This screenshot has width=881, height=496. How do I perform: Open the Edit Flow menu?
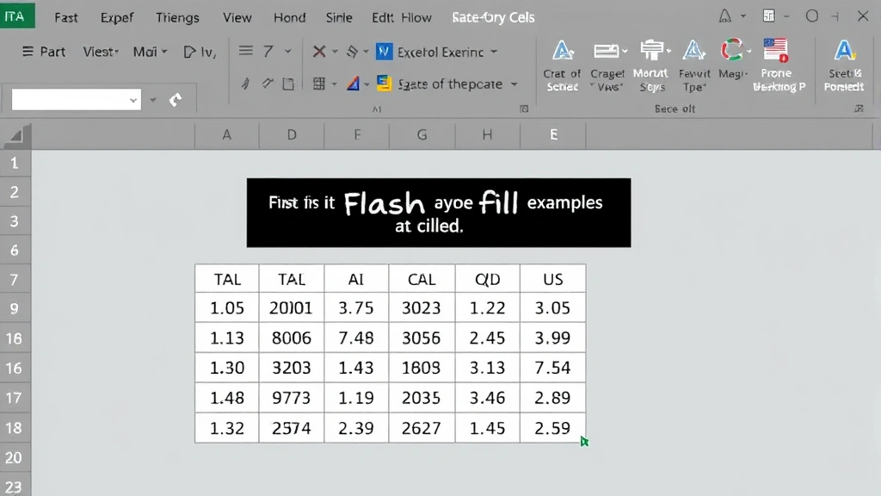pos(401,17)
